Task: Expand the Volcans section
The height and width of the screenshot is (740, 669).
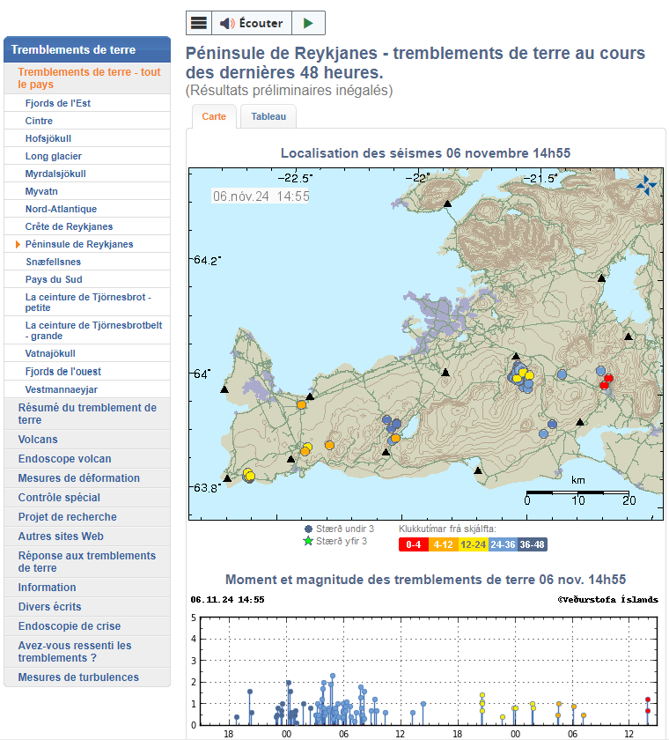Action: 38,440
